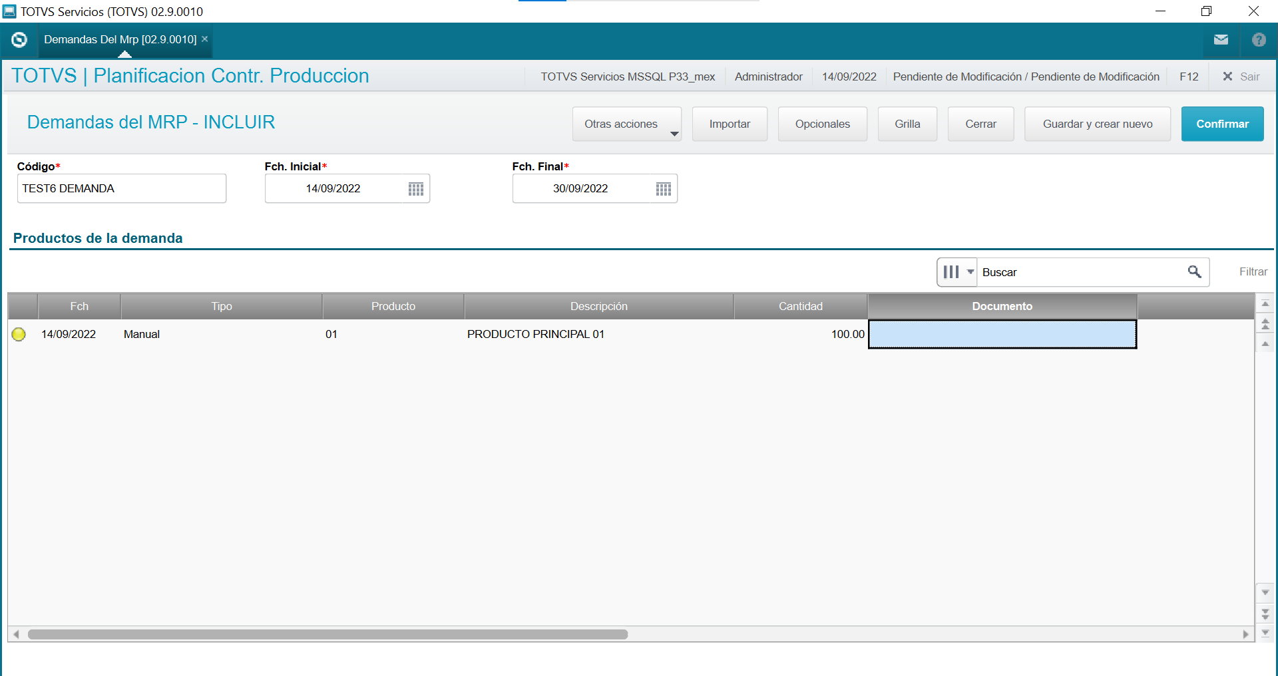Open calendar picker for Fch. Inicial
The height and width of the screenshot is (676, 1278).
pos(416,189)
